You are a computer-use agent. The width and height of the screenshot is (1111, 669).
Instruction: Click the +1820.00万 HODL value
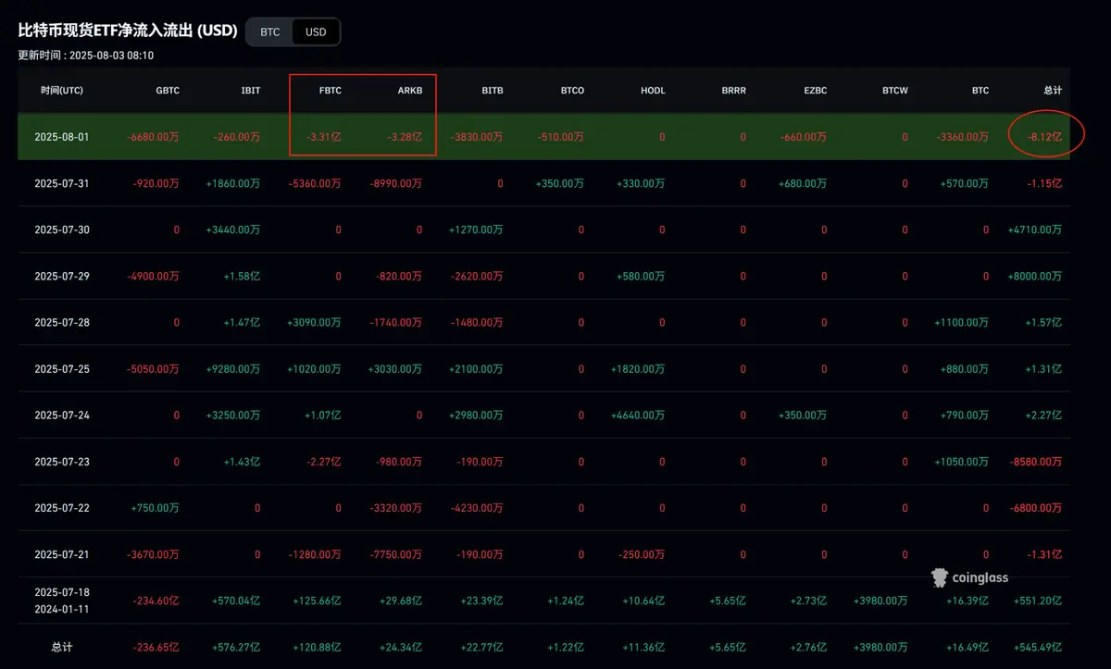[x=638, y=368]
